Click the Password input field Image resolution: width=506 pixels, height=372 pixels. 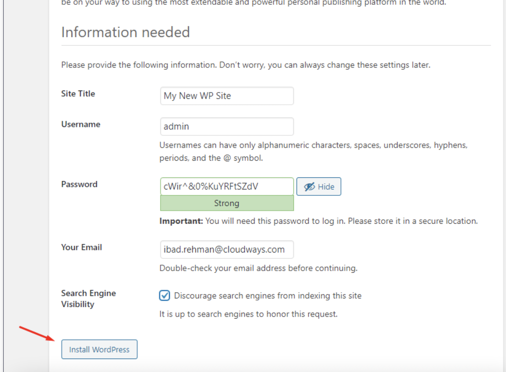pos(227,186)
